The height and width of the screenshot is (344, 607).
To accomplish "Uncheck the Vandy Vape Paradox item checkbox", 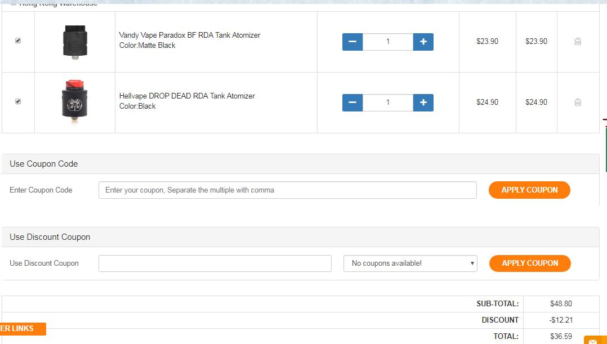I will click(x=18, y=41).
